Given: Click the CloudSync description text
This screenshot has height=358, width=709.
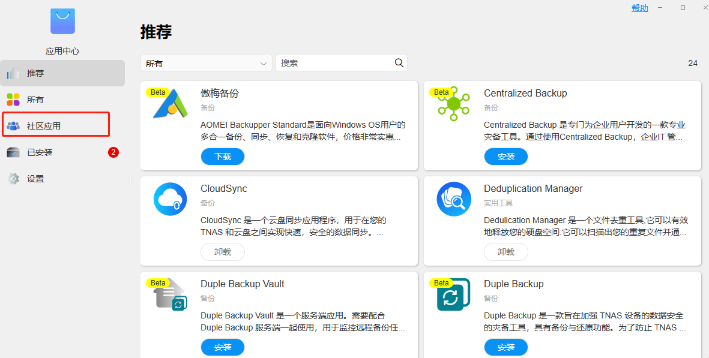Looking at the screenshot, I should click(294, 226).
